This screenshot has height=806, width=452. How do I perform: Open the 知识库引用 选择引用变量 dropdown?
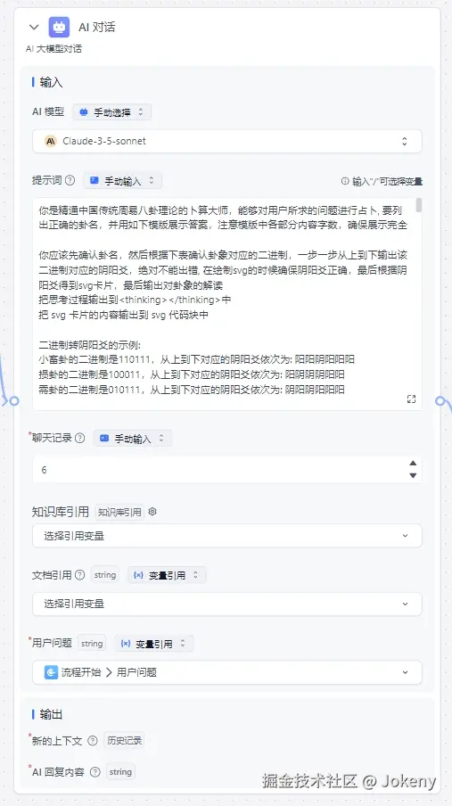pyautogui.click(x=227, y=536)
